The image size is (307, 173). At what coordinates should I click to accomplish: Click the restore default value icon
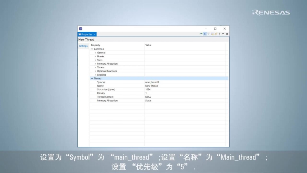coord(212,34)
